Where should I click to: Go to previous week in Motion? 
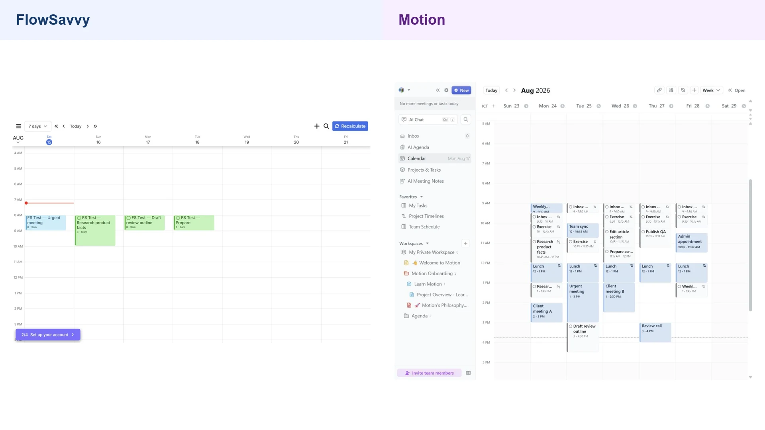506,90
